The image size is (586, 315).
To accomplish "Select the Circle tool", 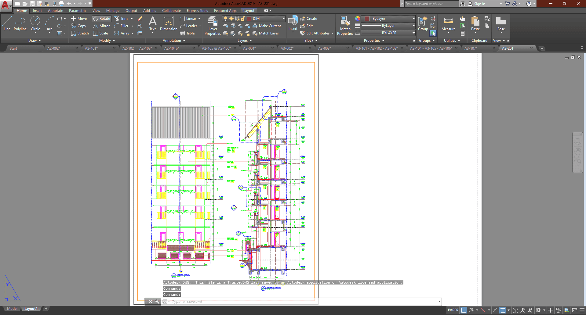I will (35, 23).
